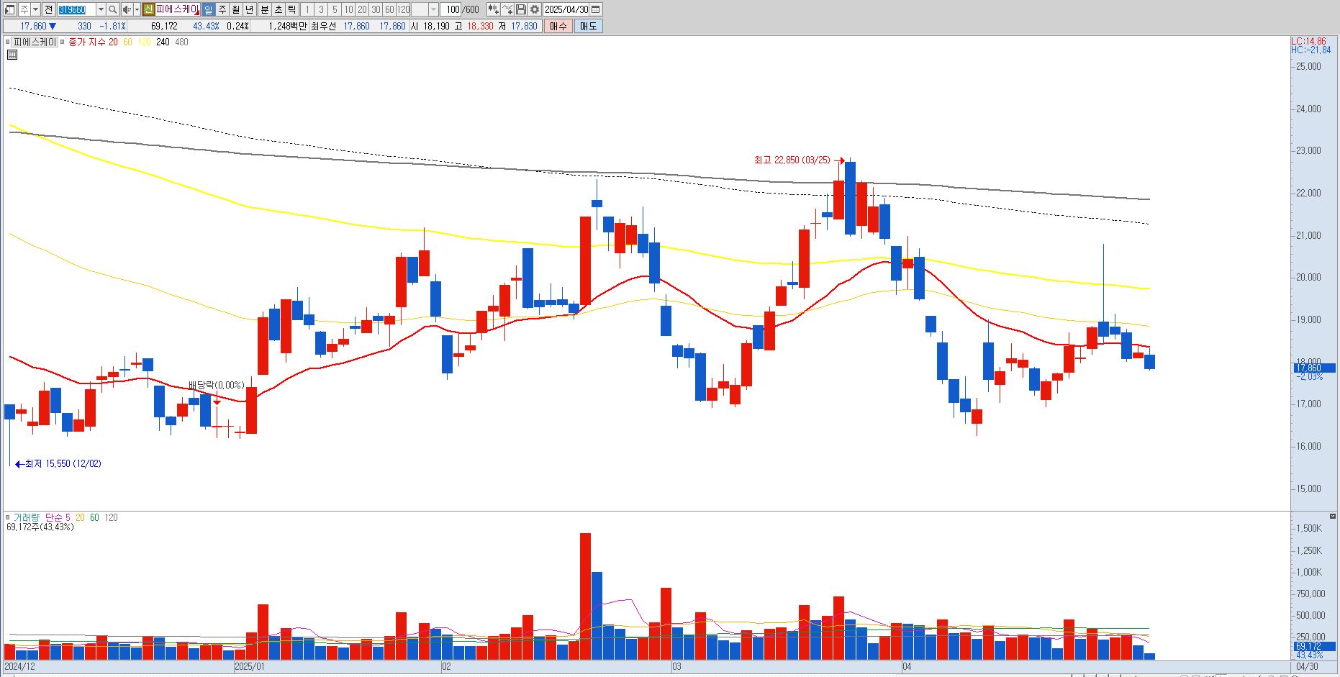Click the speaker sound icon
The width and height of the screenshot is (1340, 677).
(x=127, y=9)
